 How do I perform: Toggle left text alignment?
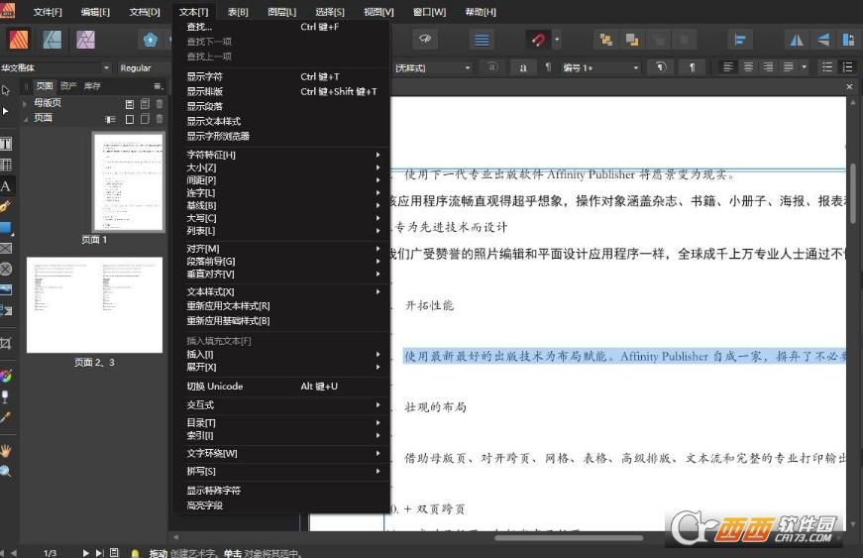pos(727,67)
